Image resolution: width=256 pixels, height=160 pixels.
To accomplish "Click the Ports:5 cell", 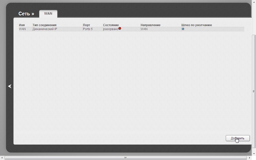I will tap(88, 29).
